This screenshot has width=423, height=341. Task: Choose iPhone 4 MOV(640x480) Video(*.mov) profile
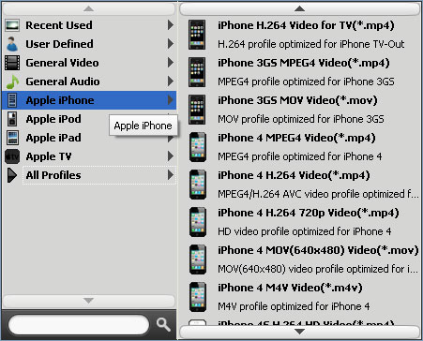318,250
